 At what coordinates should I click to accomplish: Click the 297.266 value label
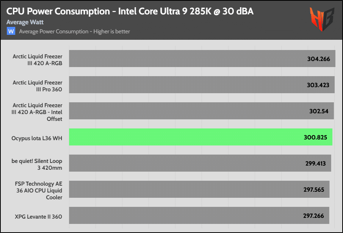[x=313, y=216]
